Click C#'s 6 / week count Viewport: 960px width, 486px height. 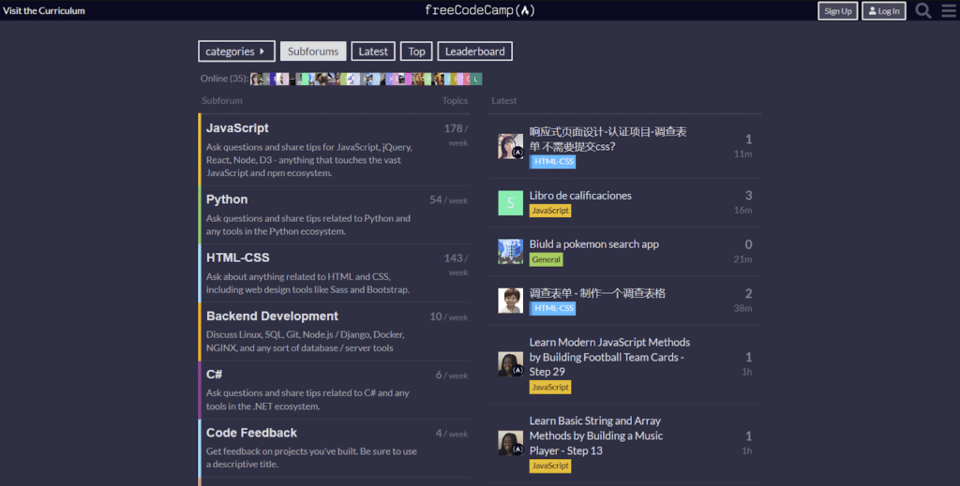452,375
